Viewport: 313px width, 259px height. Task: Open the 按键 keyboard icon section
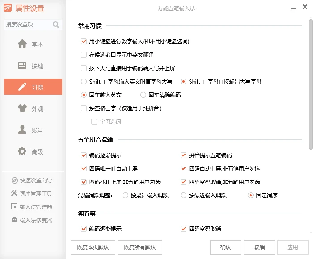[x=22, y=66]
